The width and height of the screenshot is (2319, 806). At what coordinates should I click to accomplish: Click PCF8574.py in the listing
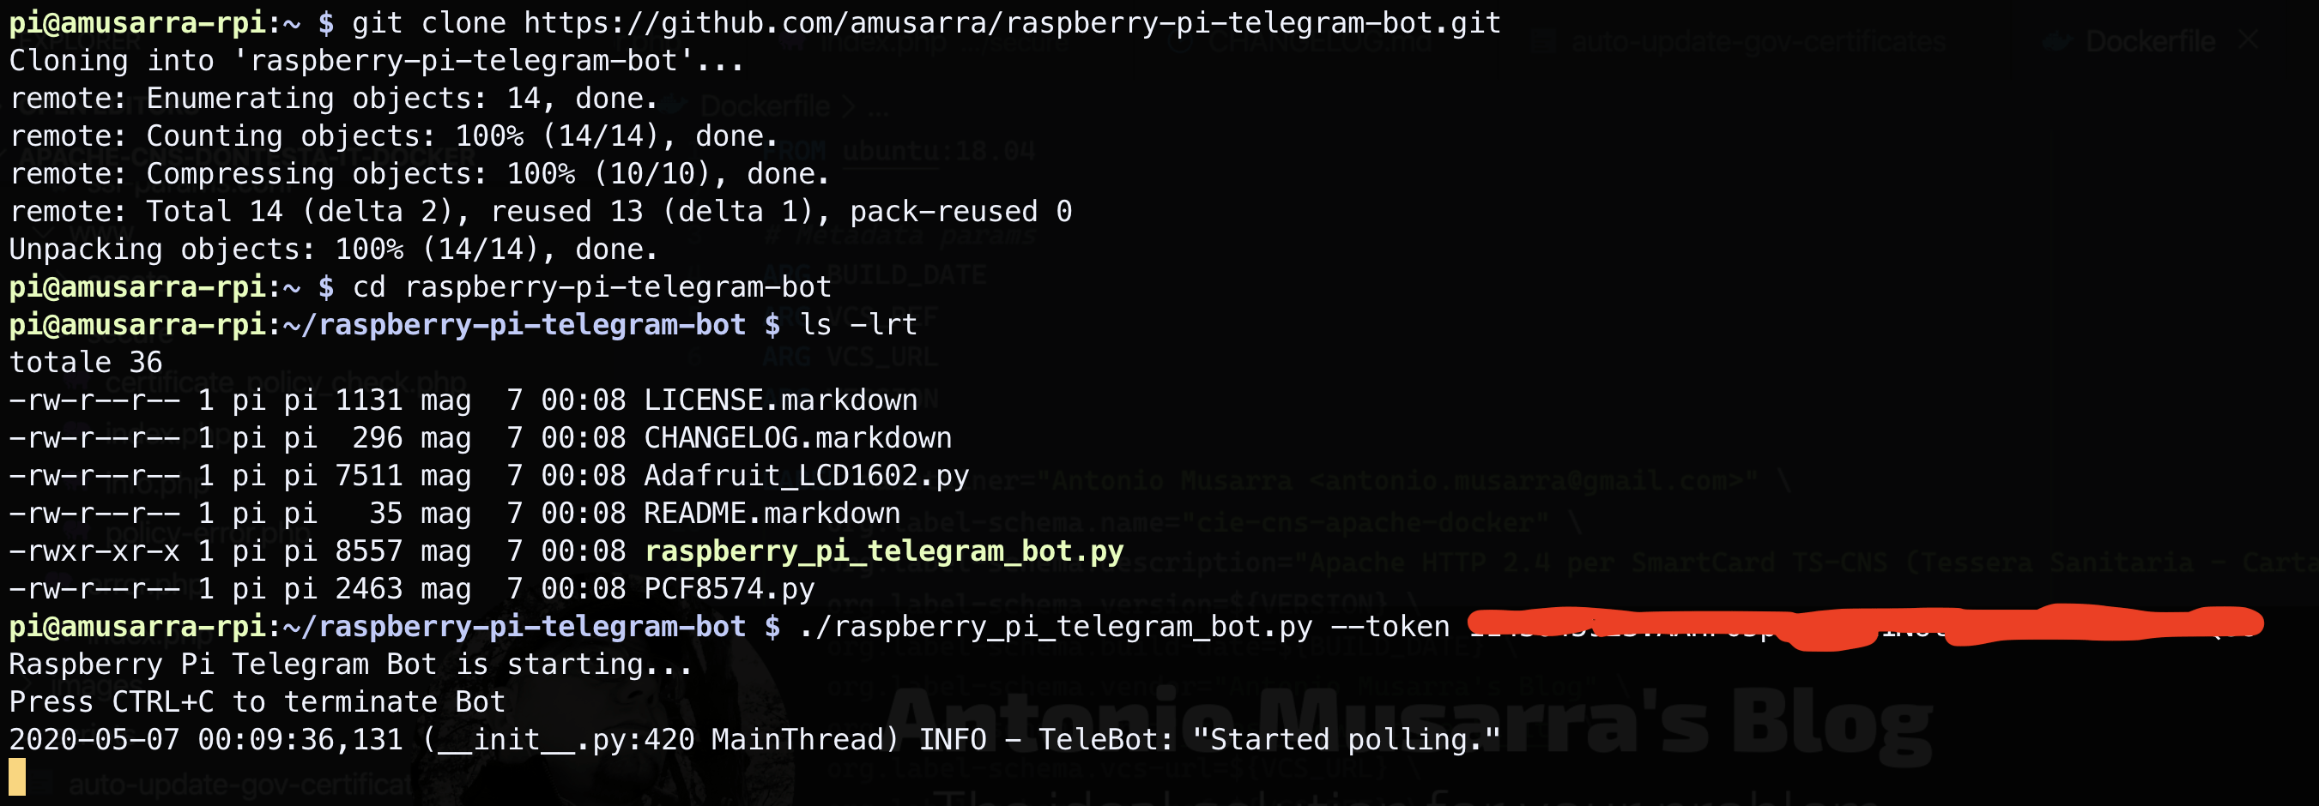click(730, 589)
